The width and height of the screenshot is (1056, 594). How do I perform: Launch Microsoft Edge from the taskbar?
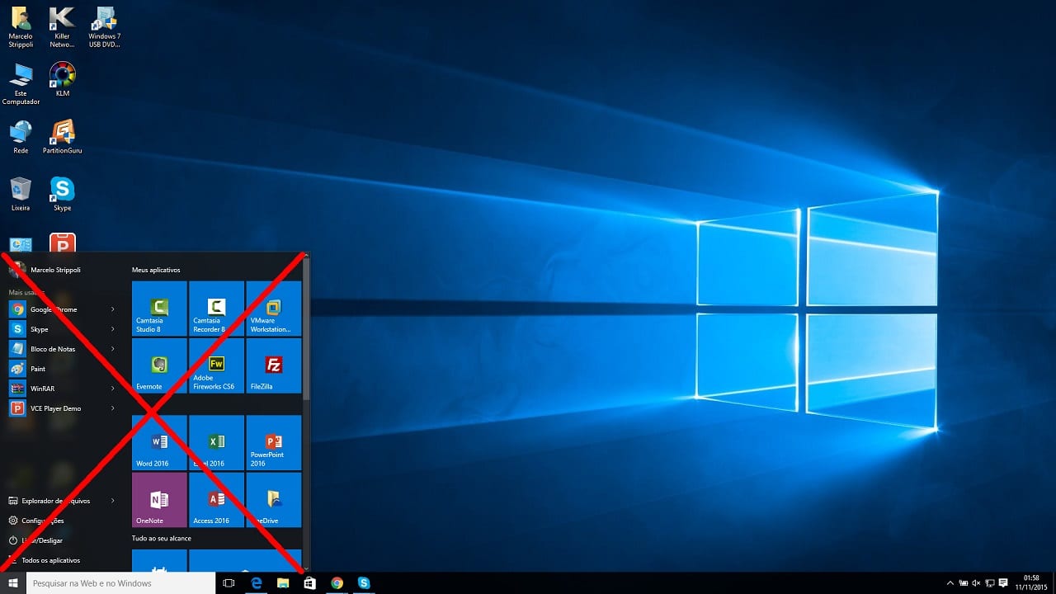[x=257, y=583]
